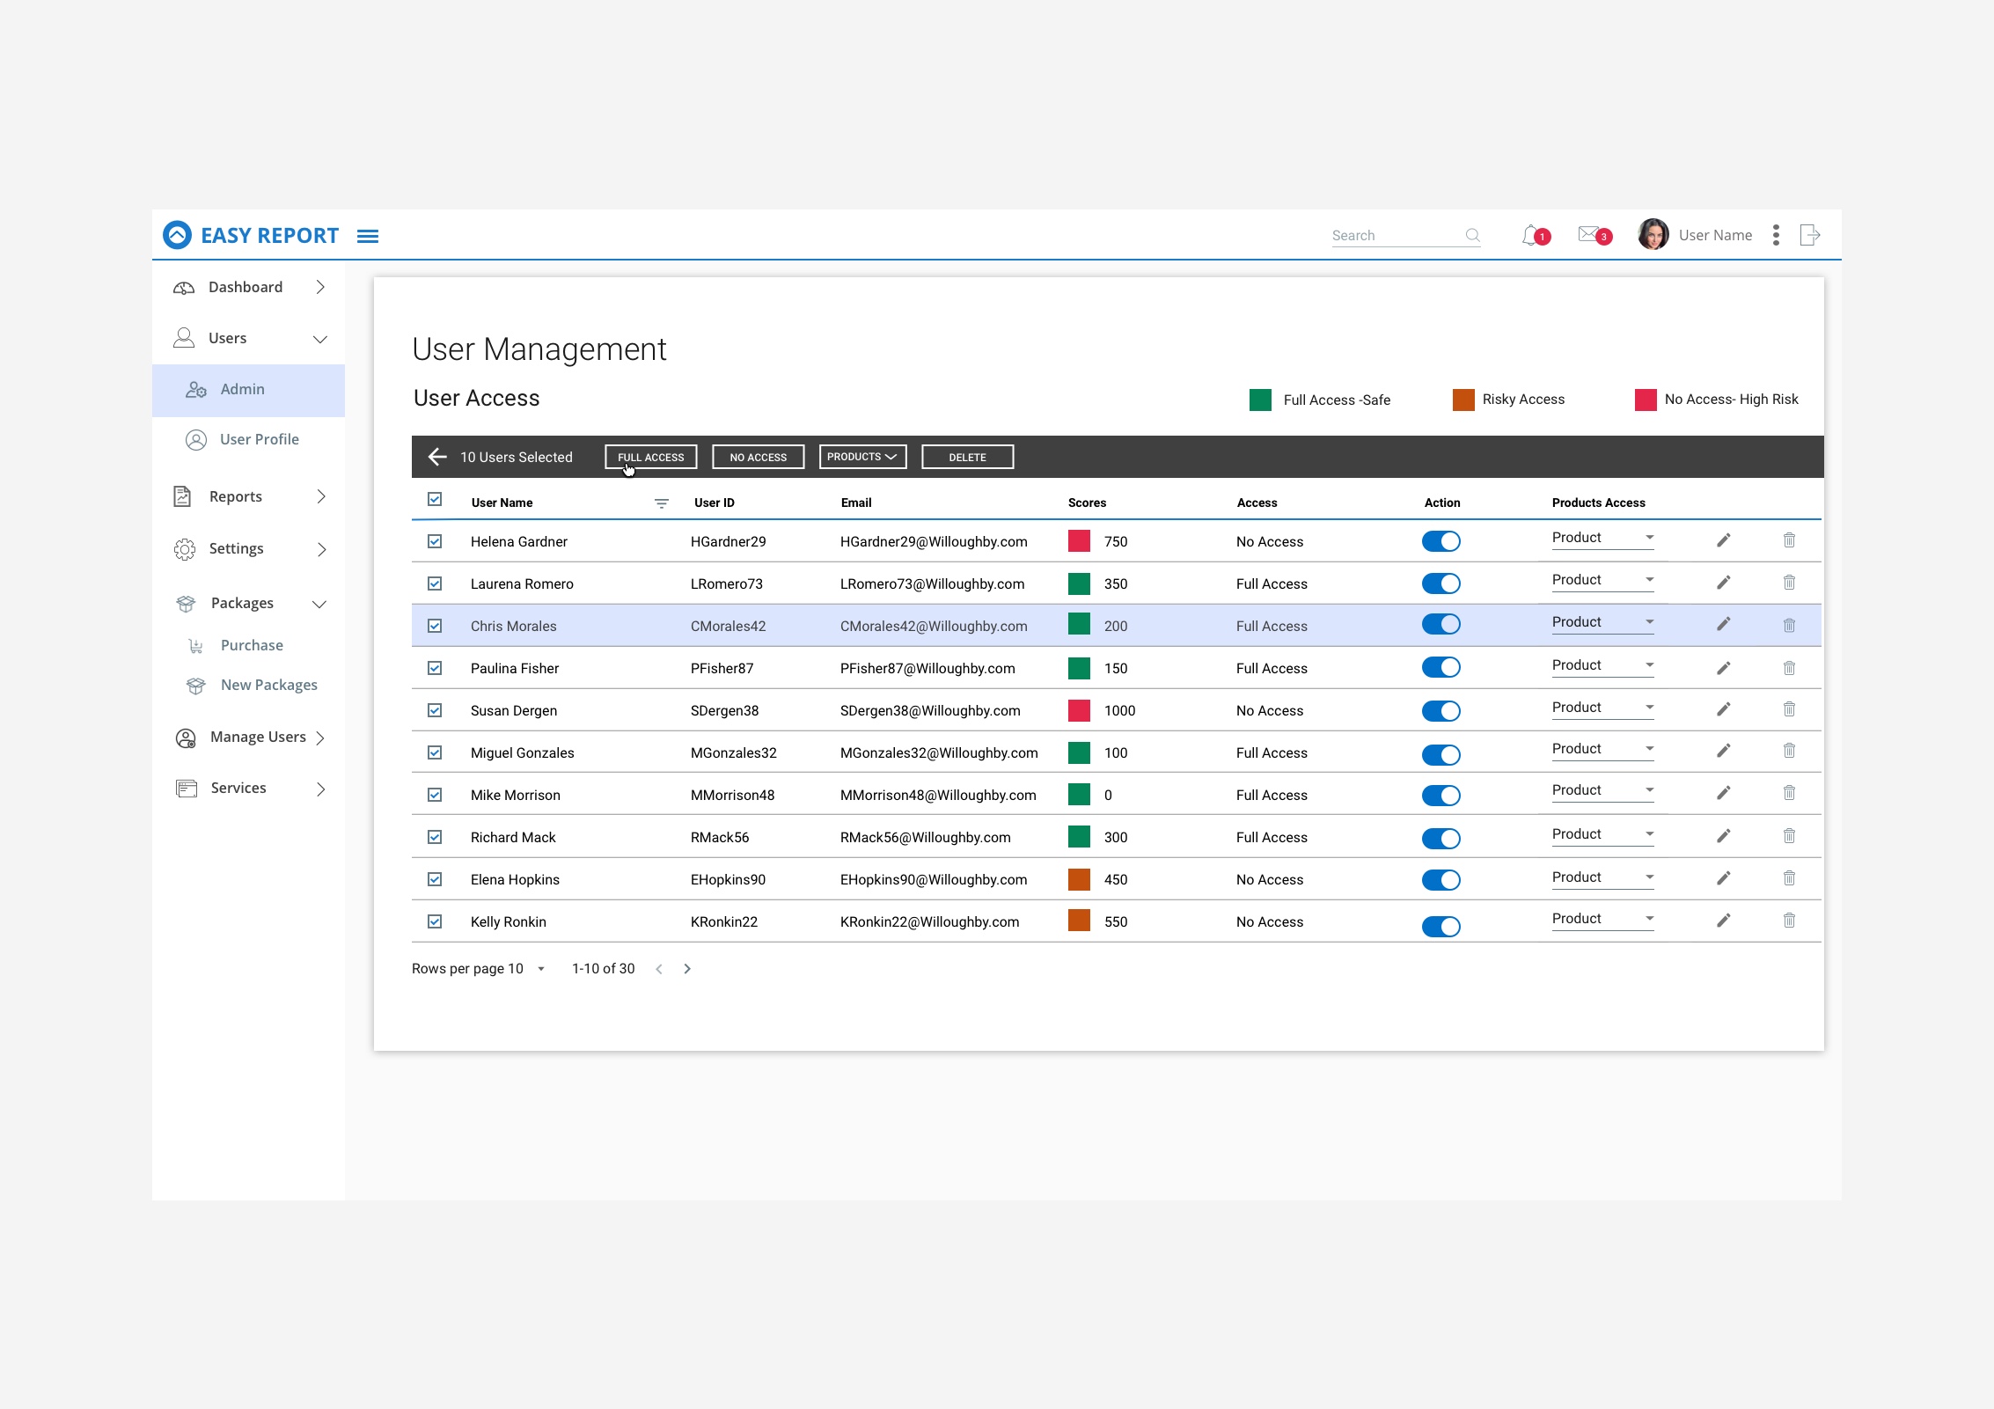The width and height of the screenshot is (1994, 1409).
Task: Delete Richard Mack using the trash icon
Action: pyautogui.click(x=1789, y=835)
